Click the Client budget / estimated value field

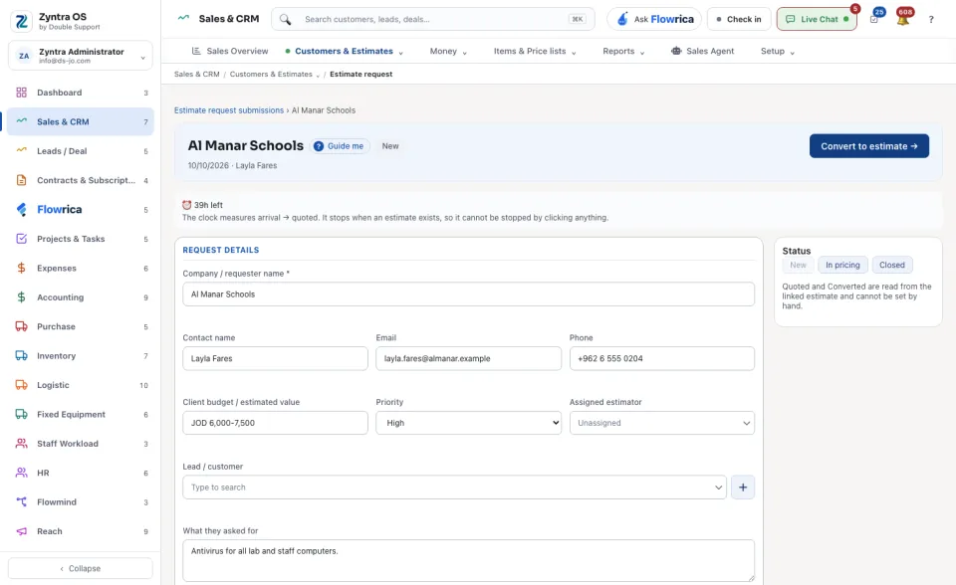tap(275, 423)
